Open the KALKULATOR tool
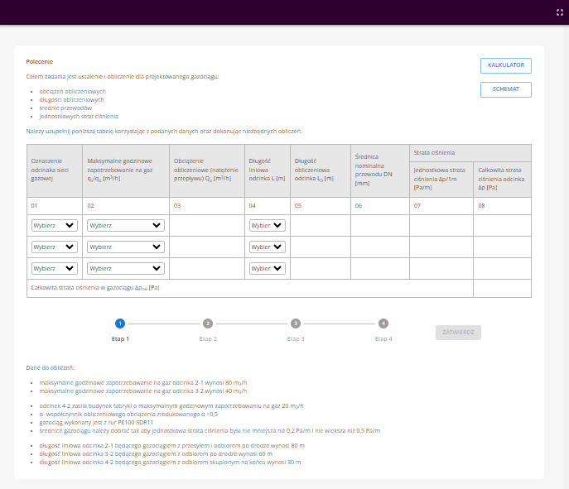 tap(505, 65)
